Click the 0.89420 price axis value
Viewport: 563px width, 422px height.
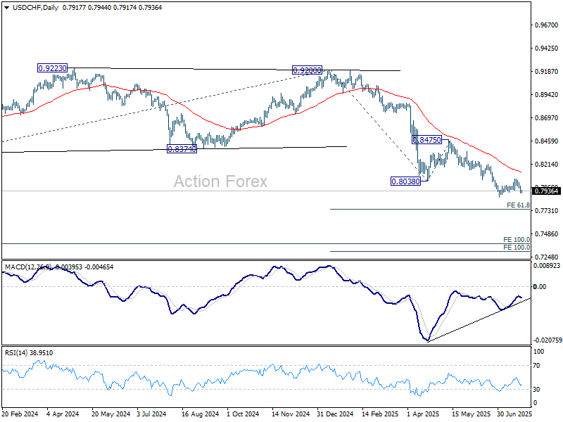546,95
